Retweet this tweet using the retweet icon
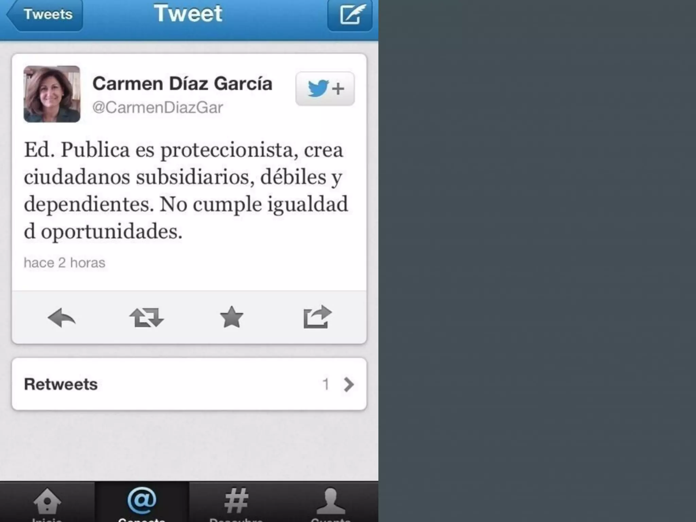The height and width of the screenshot is (522, 696). point(146,317)
